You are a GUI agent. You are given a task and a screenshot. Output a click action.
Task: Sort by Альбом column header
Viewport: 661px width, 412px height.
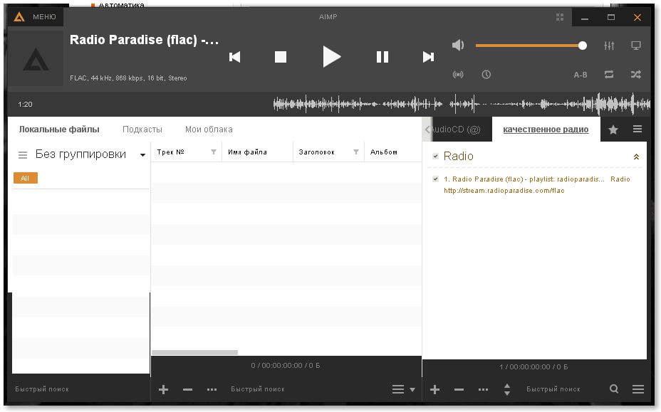[x=384, y=152]
